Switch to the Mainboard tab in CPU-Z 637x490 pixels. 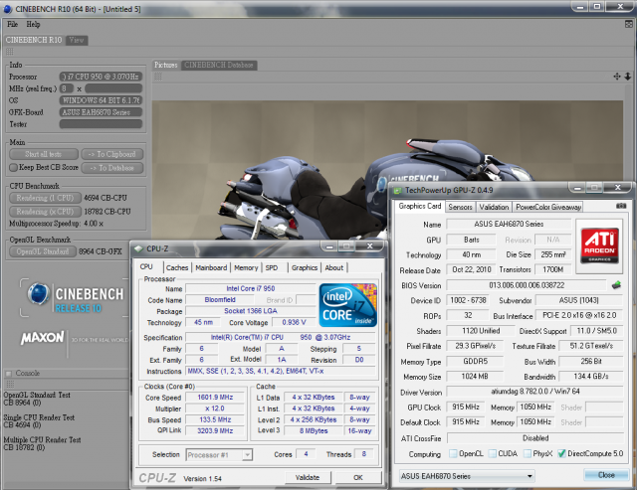[211, 267]
